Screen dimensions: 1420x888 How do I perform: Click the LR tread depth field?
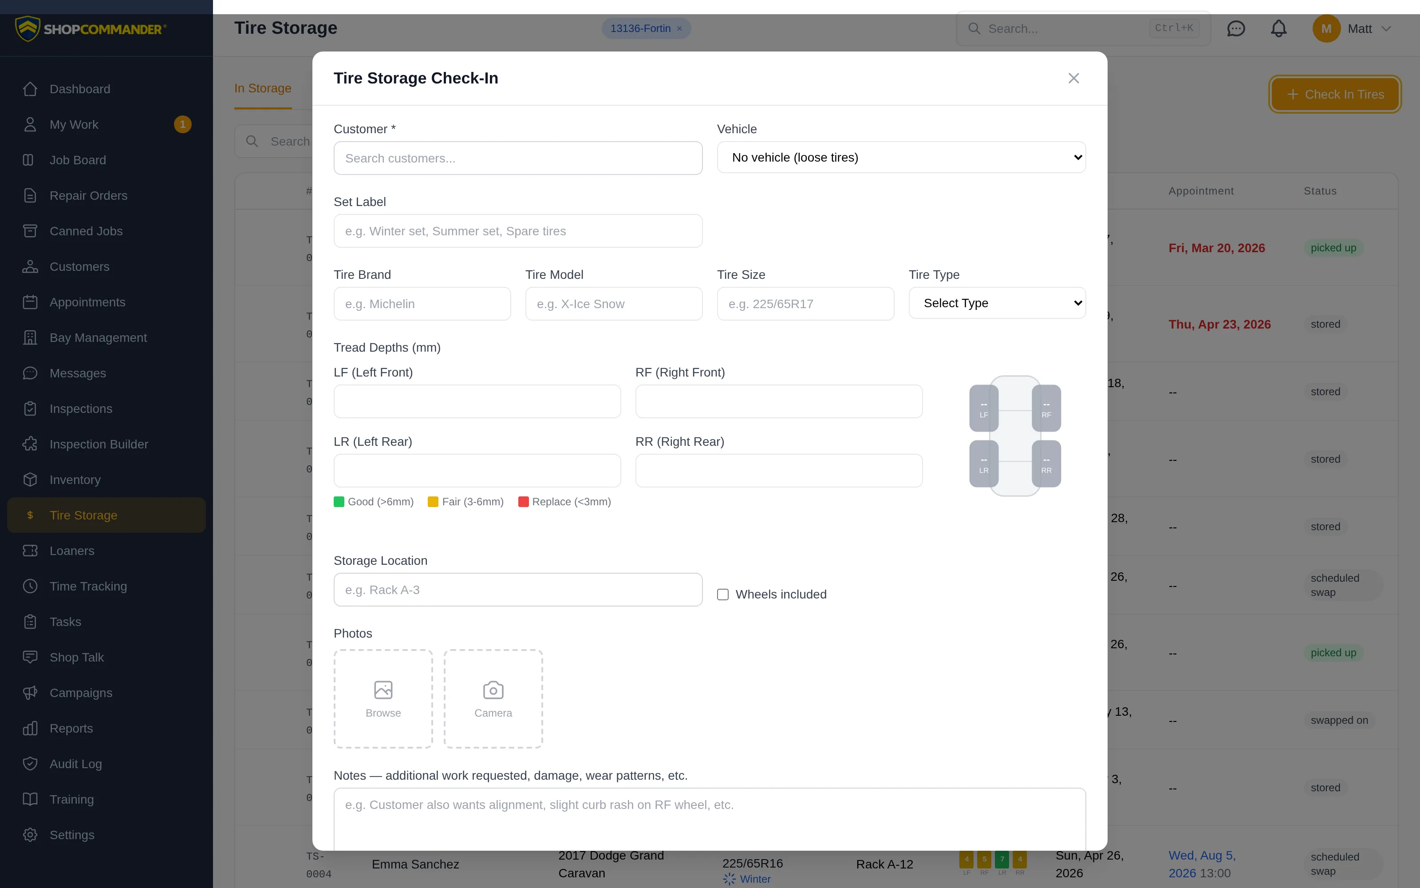click(477, 471)
